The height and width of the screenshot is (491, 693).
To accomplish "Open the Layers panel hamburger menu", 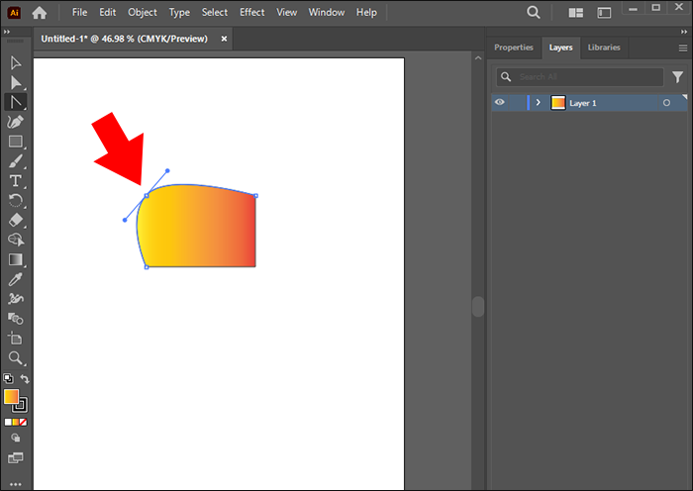I will tap(682, 48).
